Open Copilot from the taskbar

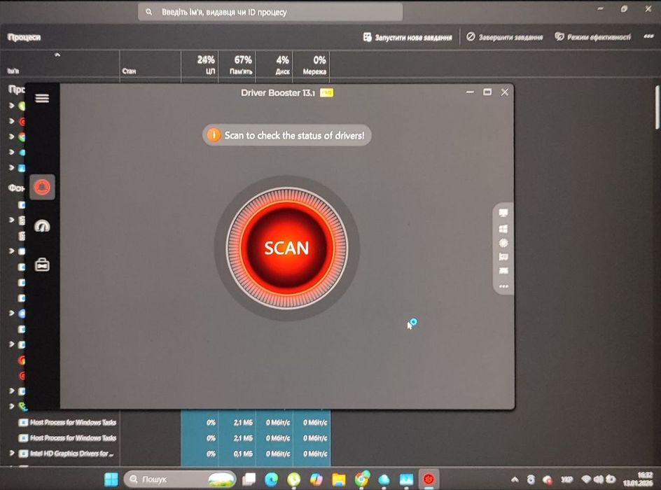click(x=316, y=479)
